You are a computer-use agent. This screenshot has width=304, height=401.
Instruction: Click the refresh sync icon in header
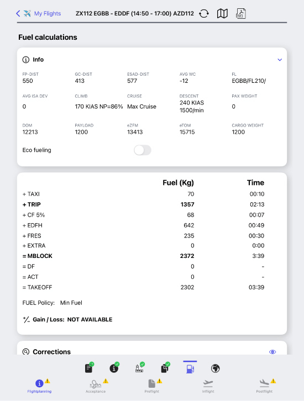[204, 14]
